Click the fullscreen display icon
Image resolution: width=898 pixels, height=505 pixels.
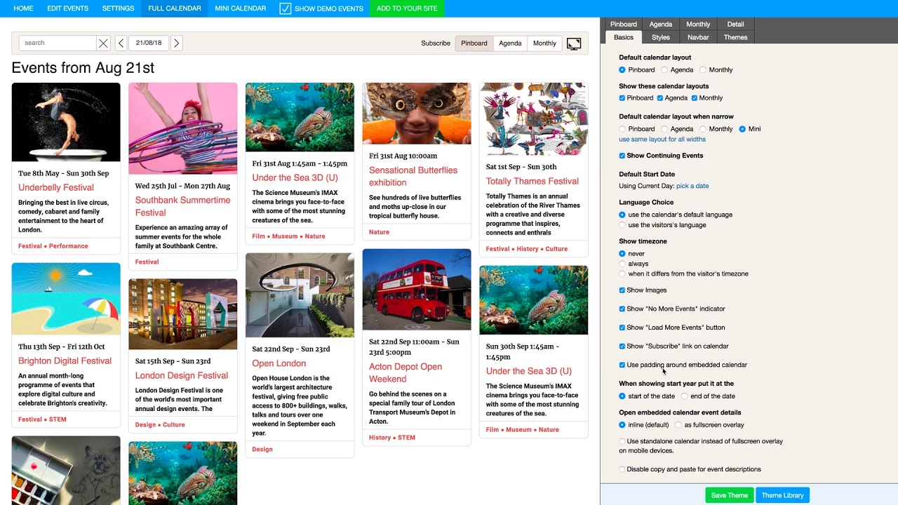[574, 43]
